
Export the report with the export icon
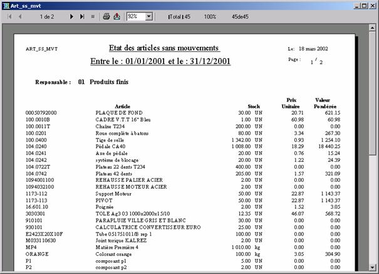pos(117,16)
